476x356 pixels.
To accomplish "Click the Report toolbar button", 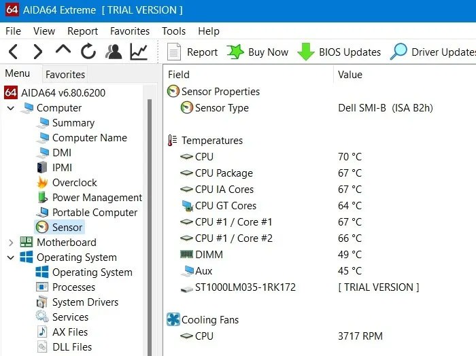I will pyautogui.click(x=192, y=52).
